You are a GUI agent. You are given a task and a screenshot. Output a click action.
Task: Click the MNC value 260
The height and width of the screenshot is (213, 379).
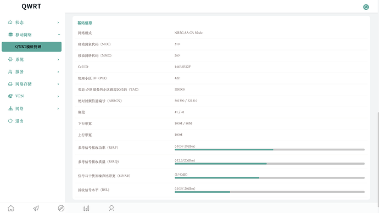(177, 55)
